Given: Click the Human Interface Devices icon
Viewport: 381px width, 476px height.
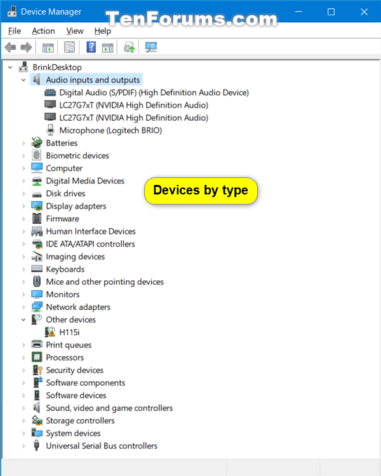Looking at the screenshot, I should [x=37, y=231].
